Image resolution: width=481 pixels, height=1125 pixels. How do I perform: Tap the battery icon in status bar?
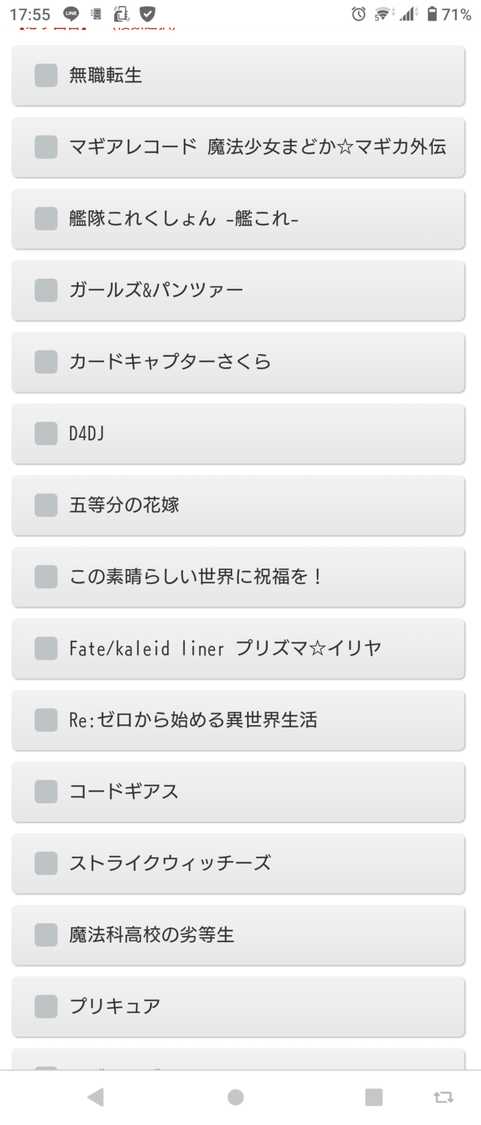click(x=432, y=14)
